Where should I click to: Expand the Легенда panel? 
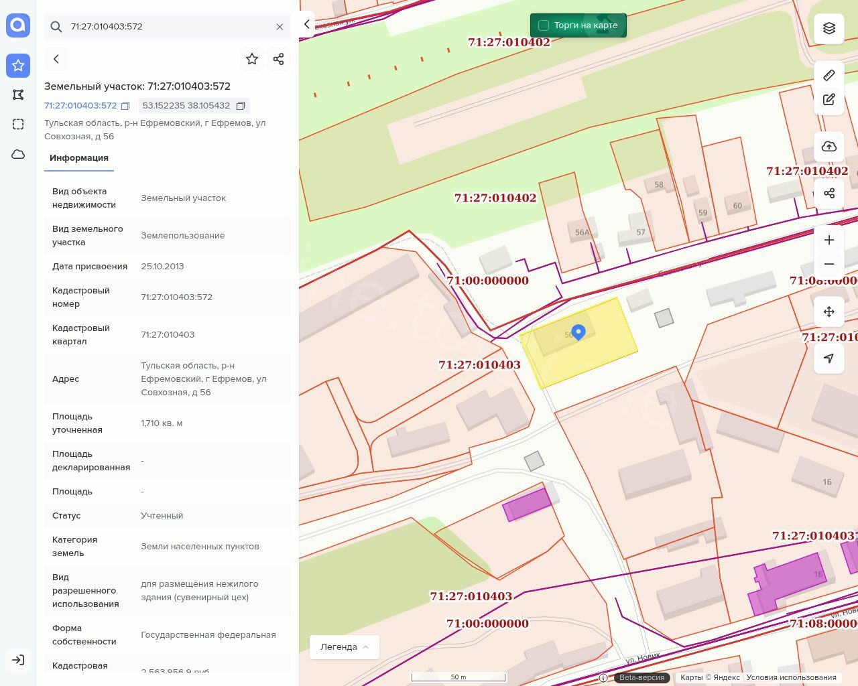click(x=344, y=647)
